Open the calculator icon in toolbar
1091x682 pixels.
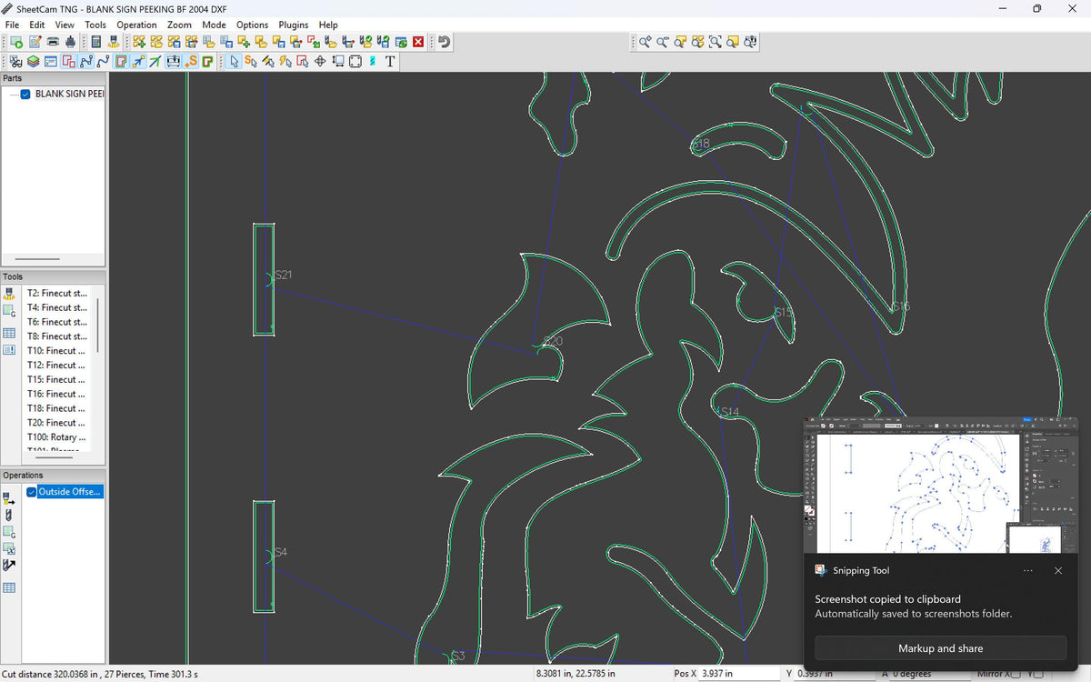[x=95, y=42]
